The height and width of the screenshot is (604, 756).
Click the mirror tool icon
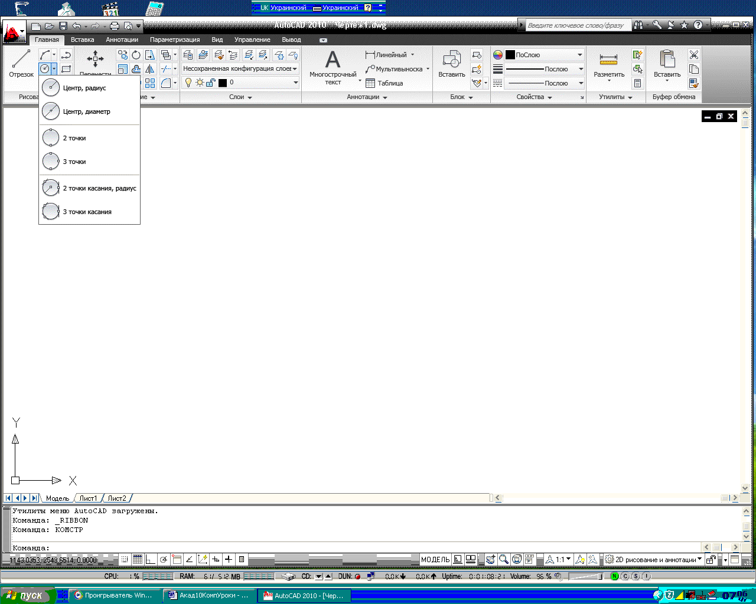pyautogui.click(x=150, y=69)
